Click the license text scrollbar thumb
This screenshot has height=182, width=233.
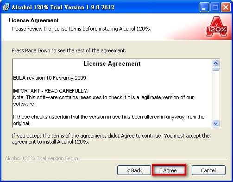[x=215, y=69]
